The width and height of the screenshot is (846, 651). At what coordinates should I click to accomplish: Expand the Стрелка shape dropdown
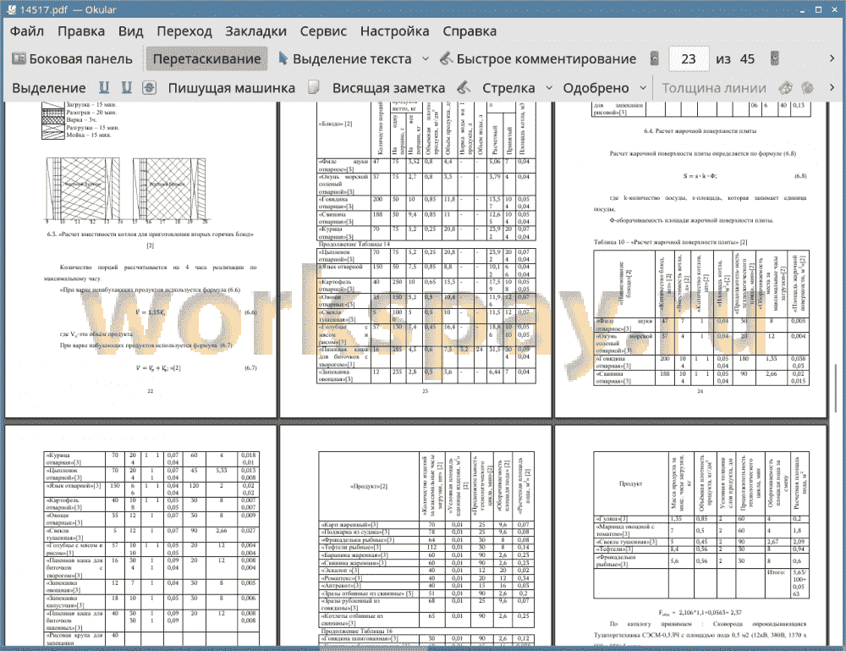549,88
